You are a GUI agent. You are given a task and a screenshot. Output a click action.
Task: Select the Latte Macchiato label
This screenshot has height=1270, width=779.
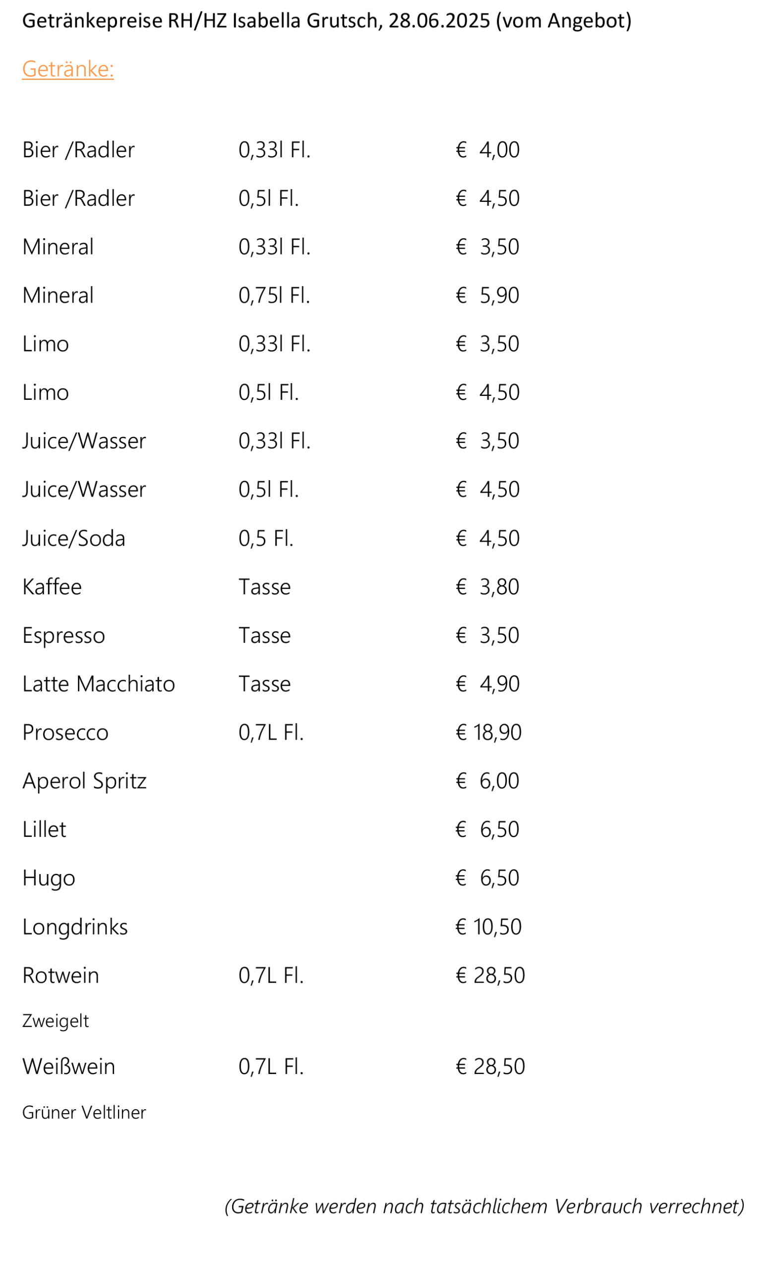click(x=98, y=684)
